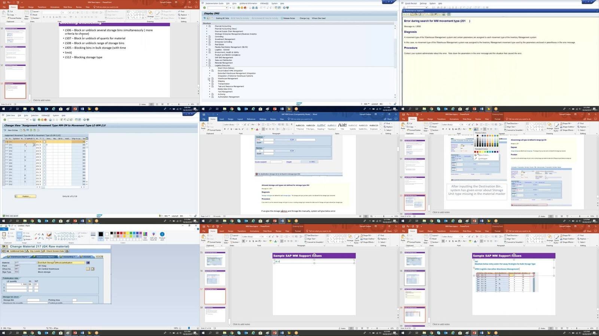
Task: Click Arrange in the Blocking slide PowerPoint
Action: click(150, 14)
